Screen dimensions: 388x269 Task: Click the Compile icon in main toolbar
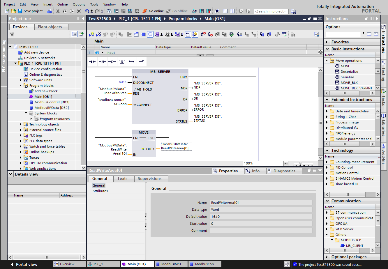109,11
